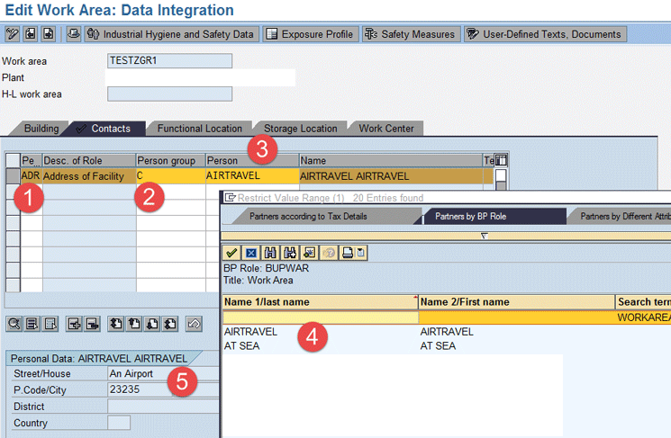
Task: Select the AIRTRAVEL contact row selector
Action: (x=12, y=176)
